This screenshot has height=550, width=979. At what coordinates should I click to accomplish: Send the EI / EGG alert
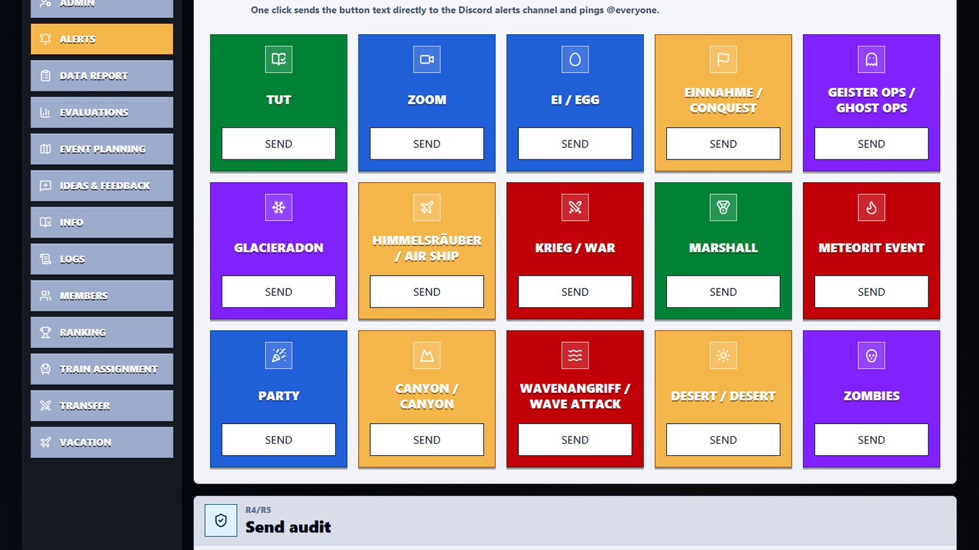[575, 144]
